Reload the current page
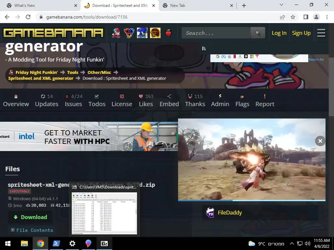This screenshot has width=334, height=250. 28,17
